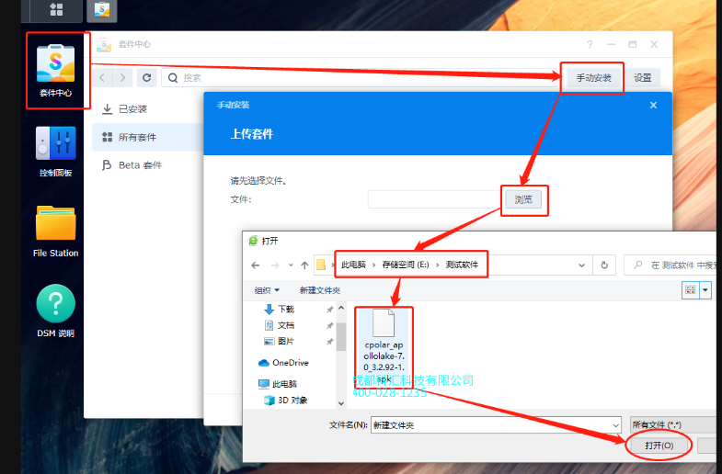Open the 设置 settings button
This screenshot has height=474, width=722.
pyautogui.click(x=642, y=78)
